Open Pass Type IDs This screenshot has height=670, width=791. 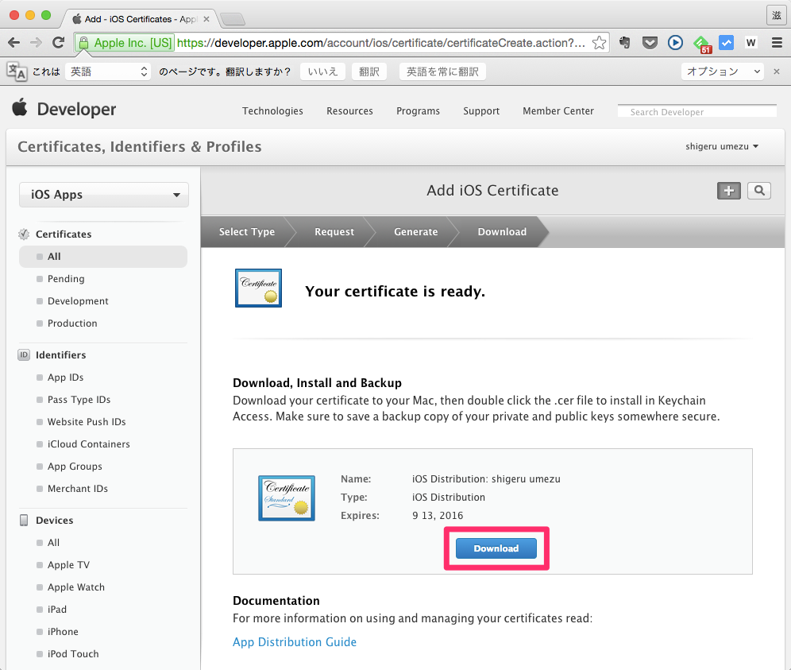coord(79,399)
